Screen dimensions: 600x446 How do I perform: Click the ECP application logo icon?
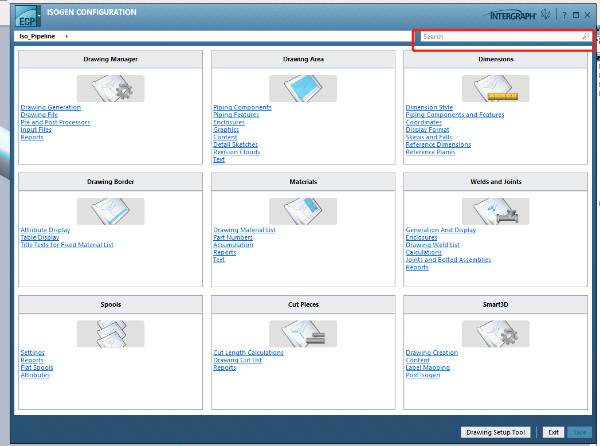click(26, 16)
